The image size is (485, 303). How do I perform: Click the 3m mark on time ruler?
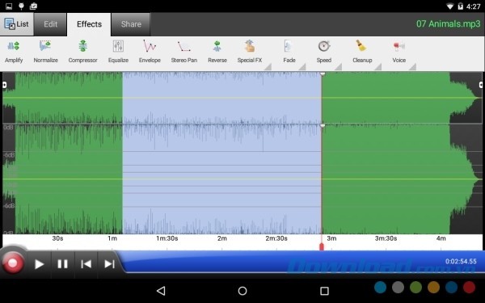(x=331, y=238)
